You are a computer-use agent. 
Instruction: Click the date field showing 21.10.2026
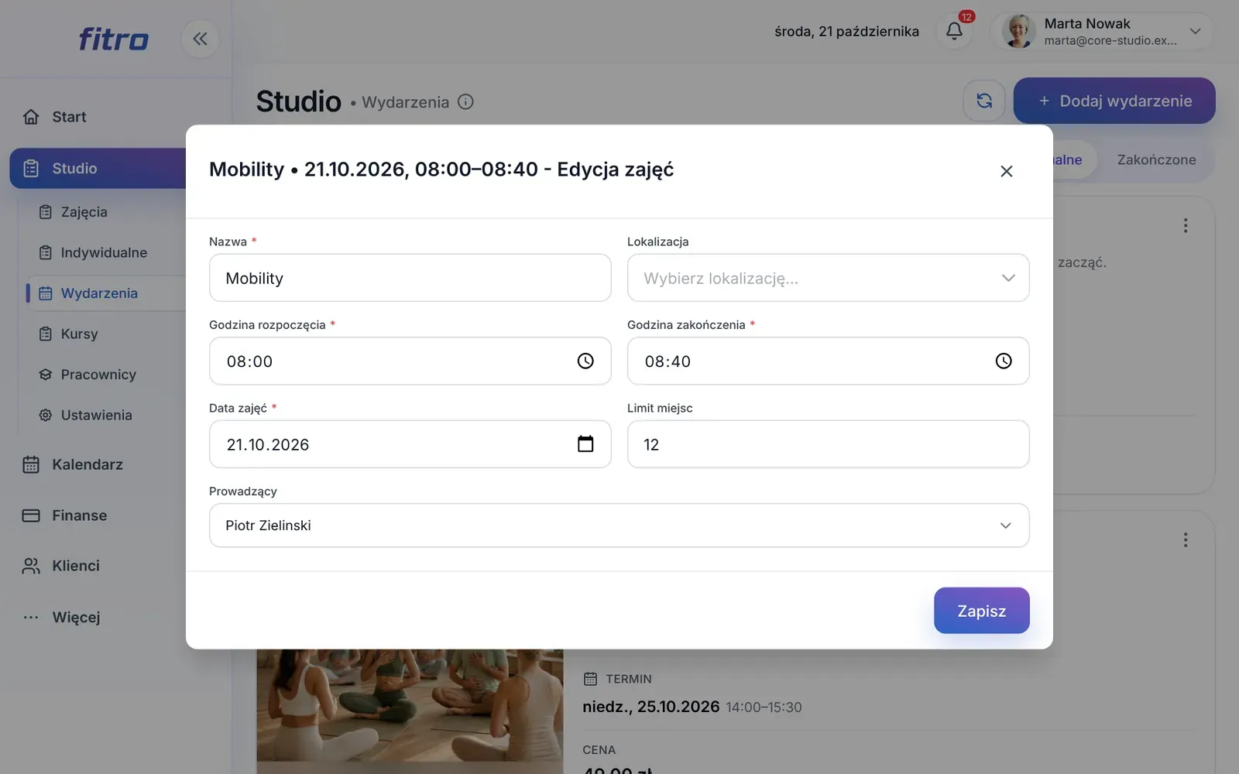tap(410, 444)
